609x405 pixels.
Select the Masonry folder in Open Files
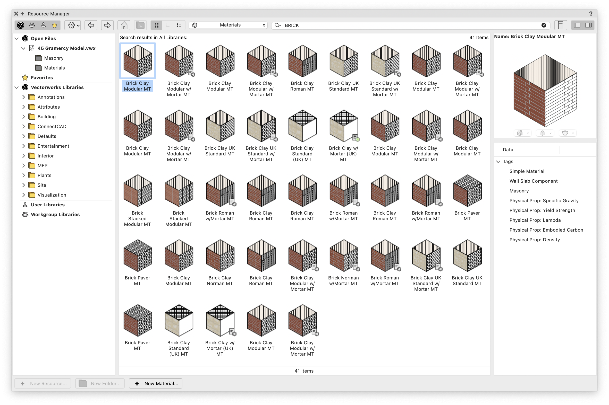(x=54, y=58)
